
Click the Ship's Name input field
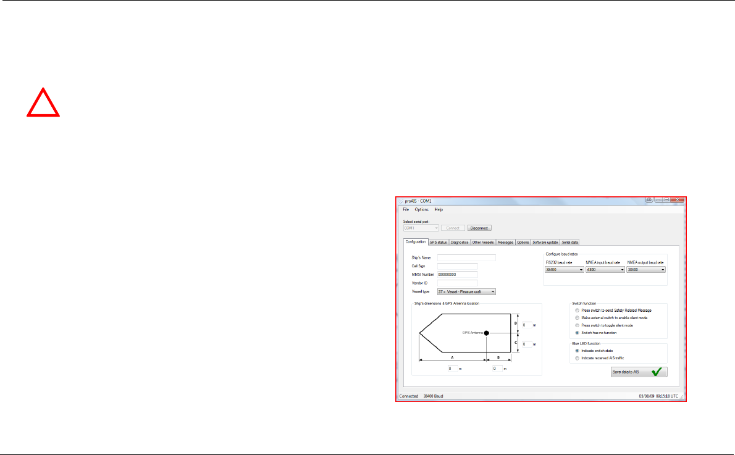[x=466, y=257]
